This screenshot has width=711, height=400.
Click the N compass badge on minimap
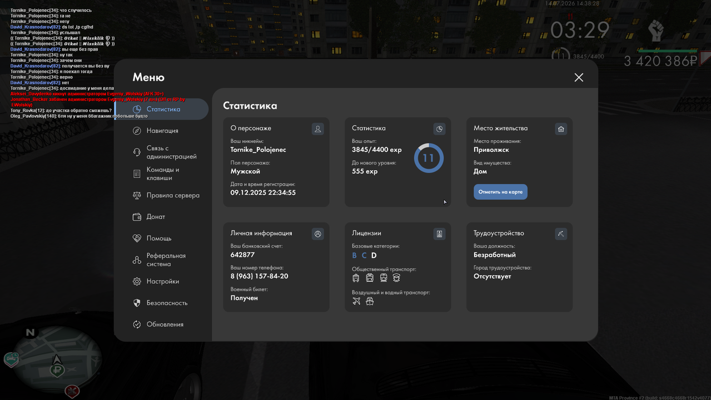[31, 333]
